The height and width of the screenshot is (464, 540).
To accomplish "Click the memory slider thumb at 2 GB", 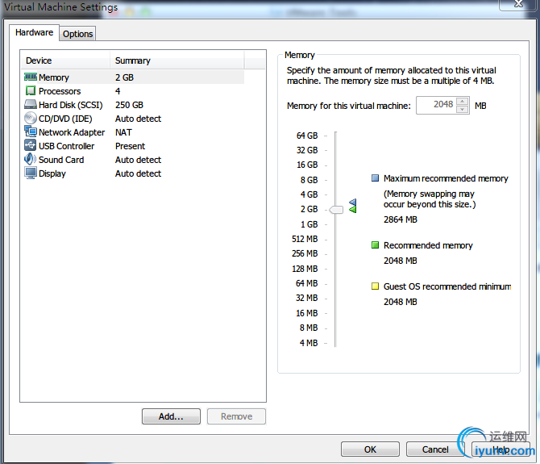I will 336,210.
